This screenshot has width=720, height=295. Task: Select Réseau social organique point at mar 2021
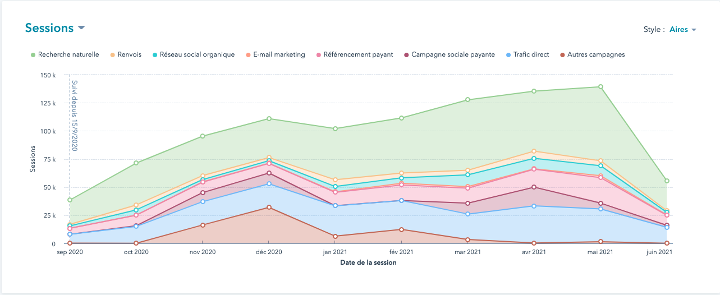pyautogui.click(x=467, y=175)
